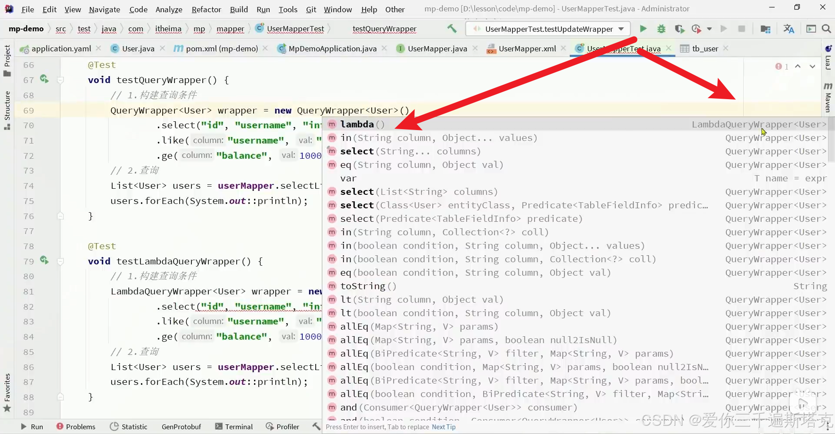Open the Statistic tool window
Viewport: 835px width, 434px height.
pos(129,427)
